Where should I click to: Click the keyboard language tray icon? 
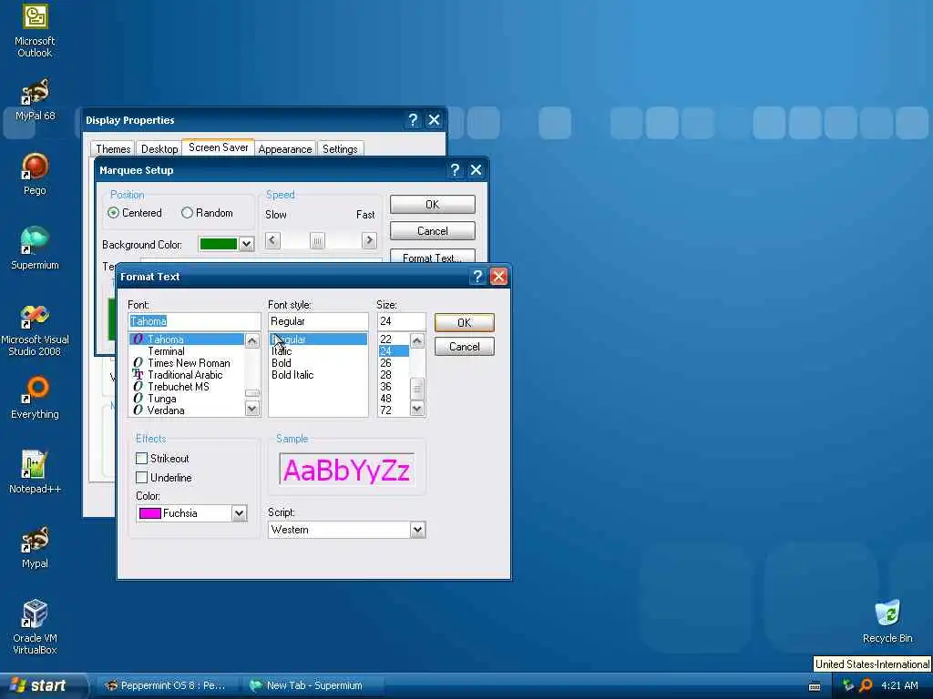[815, 686]
